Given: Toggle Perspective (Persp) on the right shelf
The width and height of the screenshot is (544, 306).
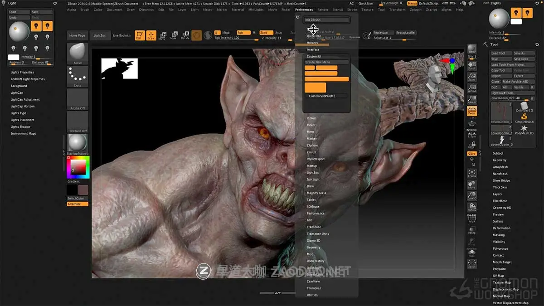Looking at the screenshot, I should pos(472,111).
